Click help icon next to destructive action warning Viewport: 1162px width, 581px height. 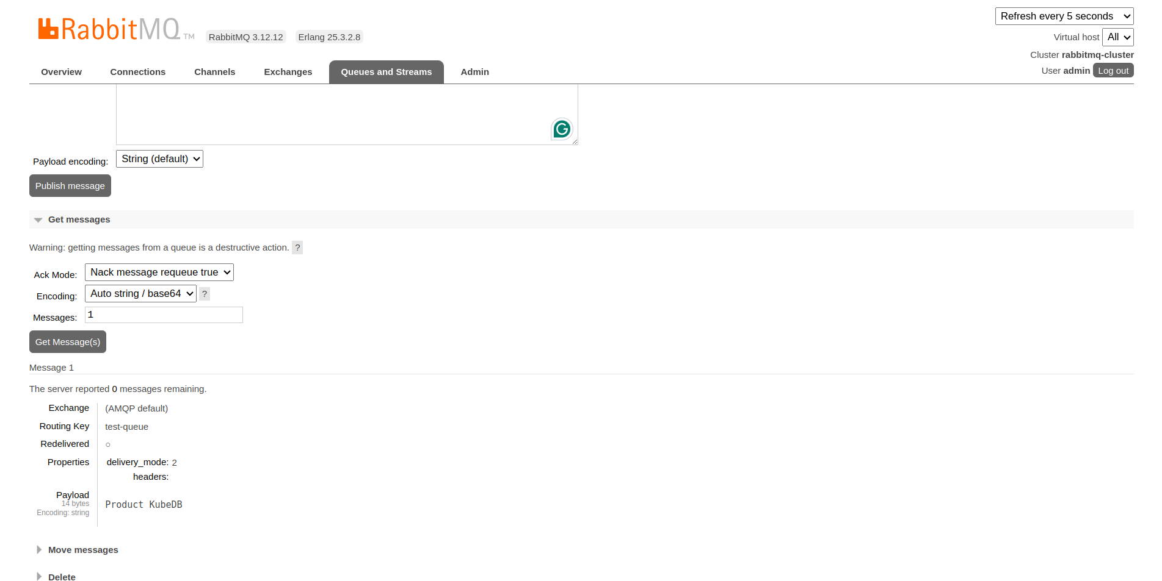pos(297,248)
